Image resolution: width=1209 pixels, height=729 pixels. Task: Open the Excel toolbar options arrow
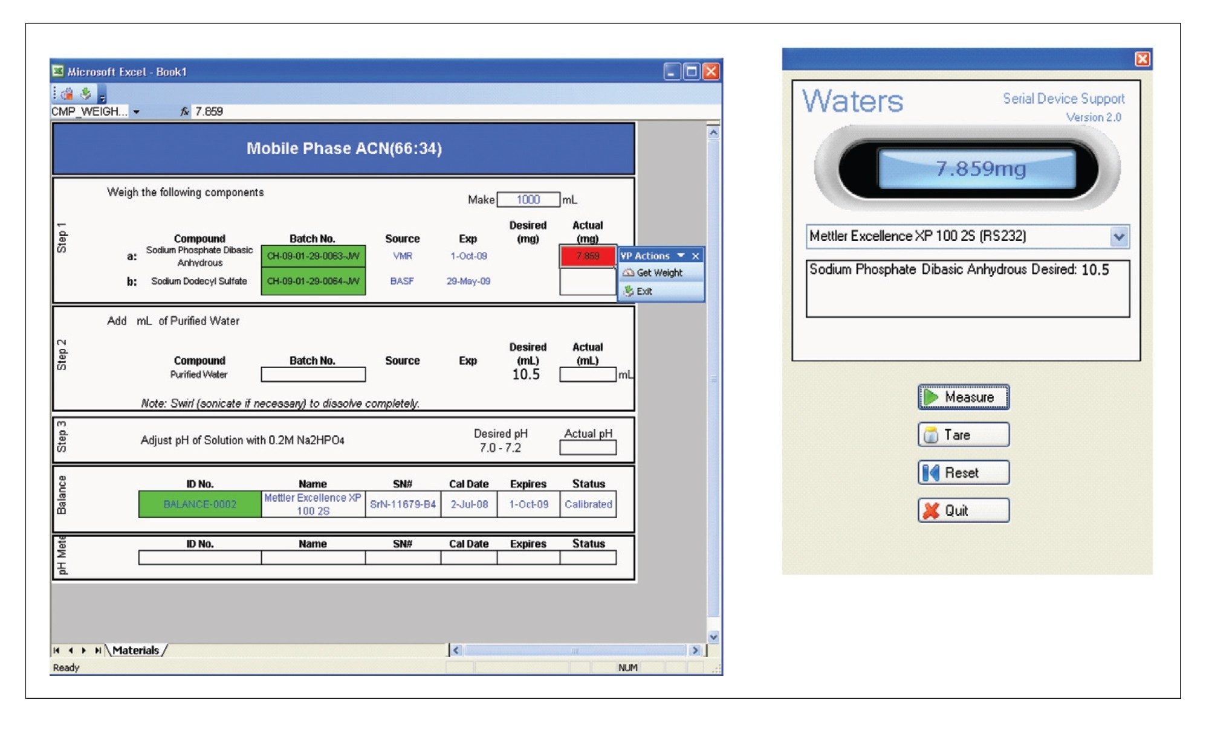point(102,97)
